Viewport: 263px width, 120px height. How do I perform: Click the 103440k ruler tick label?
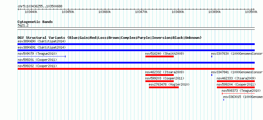click(31, 12)
